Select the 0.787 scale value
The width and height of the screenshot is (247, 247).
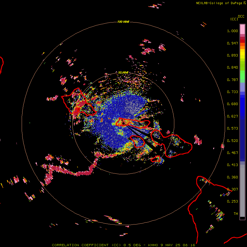point(232,80)
